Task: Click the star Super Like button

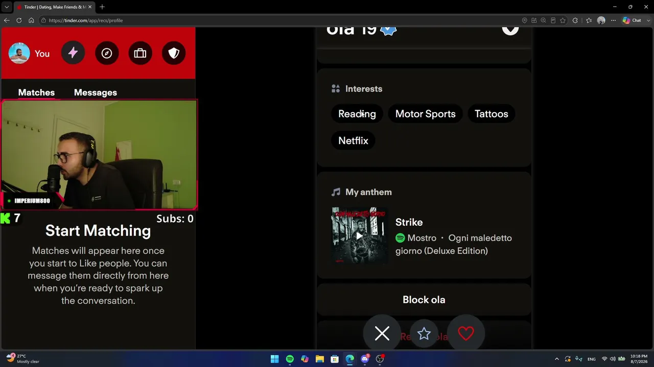Action: 424,334
